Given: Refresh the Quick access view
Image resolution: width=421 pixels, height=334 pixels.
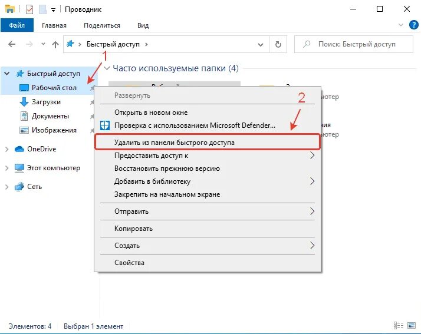Looking at the screenshot, I should click(x=278, y=44).
